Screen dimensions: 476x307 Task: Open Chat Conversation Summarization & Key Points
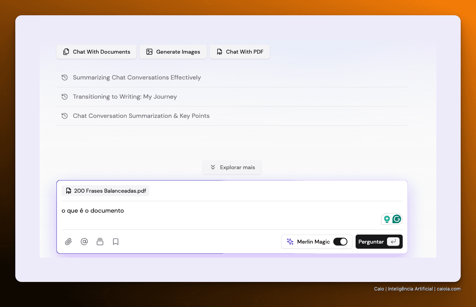click(x=232, y=116)
